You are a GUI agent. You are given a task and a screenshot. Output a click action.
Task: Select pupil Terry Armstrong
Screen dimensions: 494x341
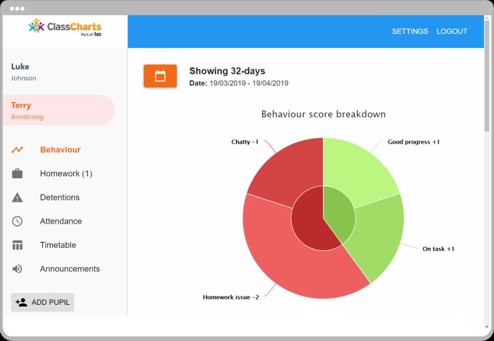(x=59, y=110)
